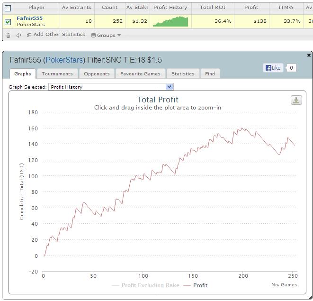The height and width of the screenshot is (301, 313).
Task: Select the Favourite Games tab
Action: coord(140,73)
